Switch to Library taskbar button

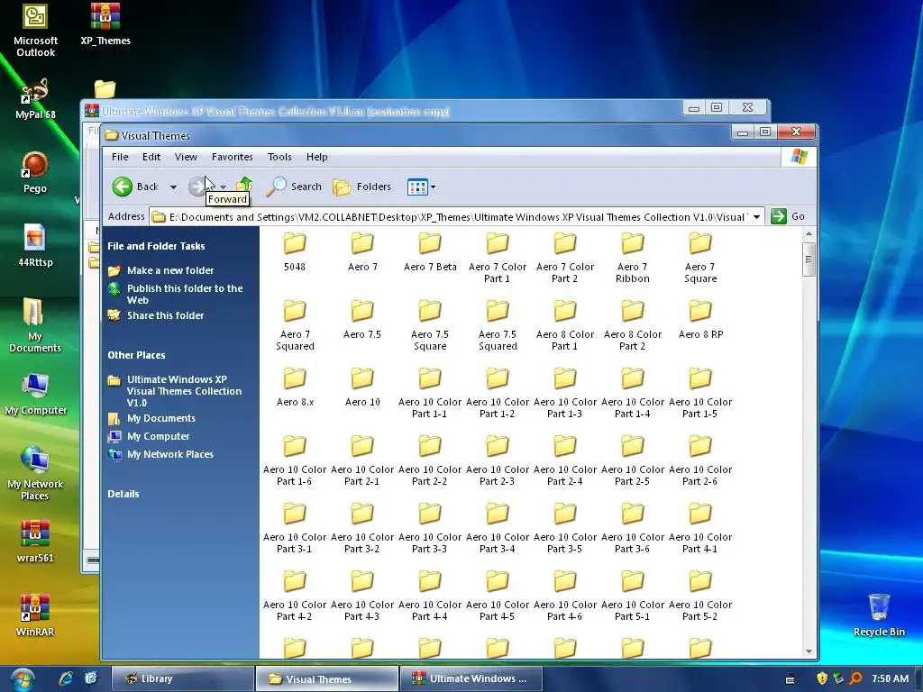tap(182, 679)
